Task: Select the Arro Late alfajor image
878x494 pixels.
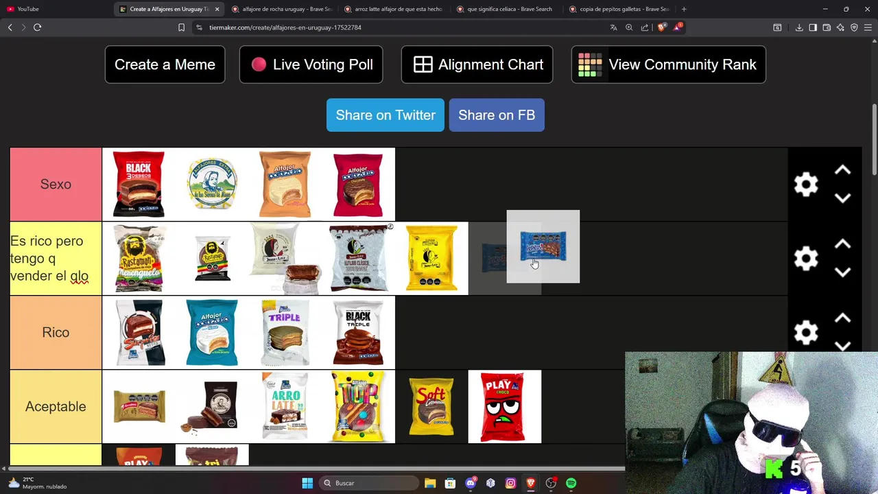Action: [285, 407]
